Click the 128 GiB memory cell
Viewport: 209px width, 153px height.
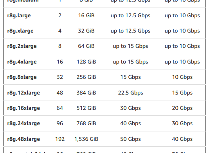(86, 62)
